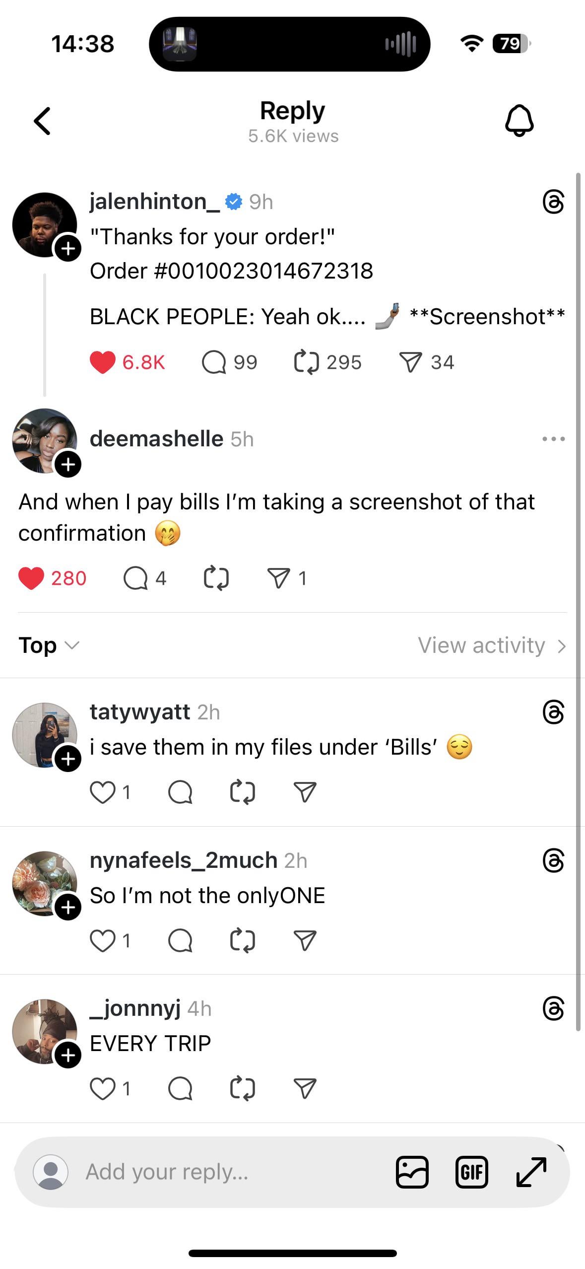Tap the Threads logo beside tatywyatt's comment
This screenshot has height=1269, width=585.
(x=553, y=713)
